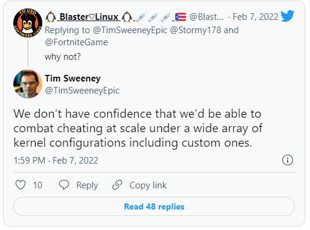Click the @TimSweeneyEpic handle under author name

(82, 91)
